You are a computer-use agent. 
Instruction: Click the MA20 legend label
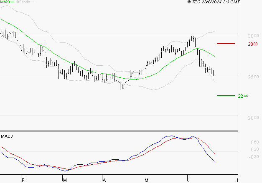click(x=5, y=2)
